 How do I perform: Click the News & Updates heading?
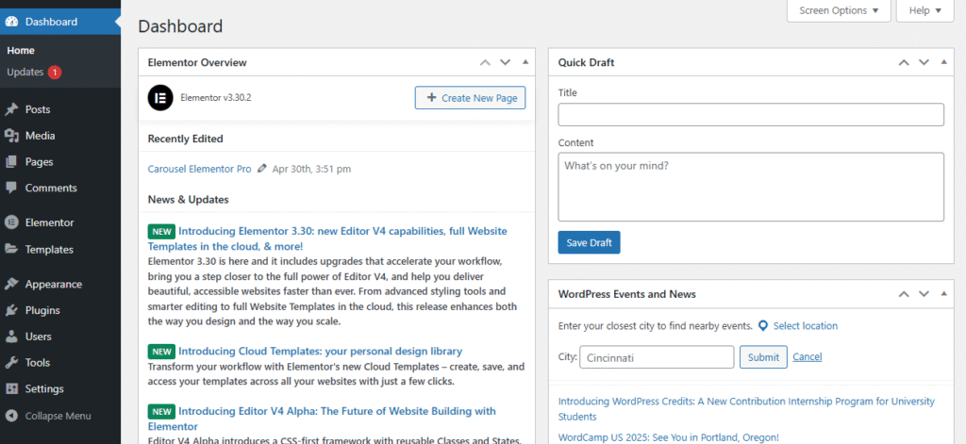coord(188,200)
